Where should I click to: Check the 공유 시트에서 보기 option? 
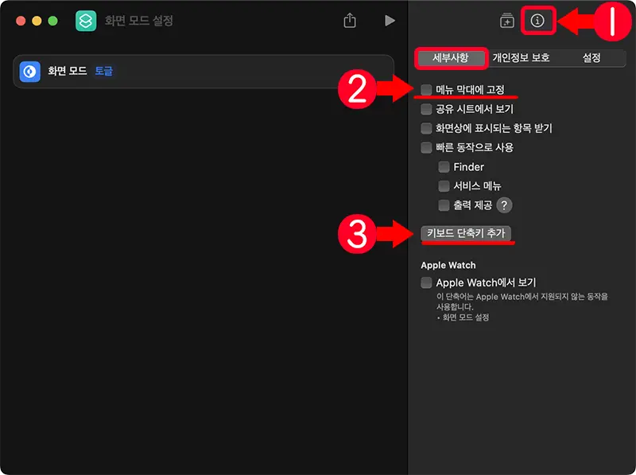click(426, 108)
